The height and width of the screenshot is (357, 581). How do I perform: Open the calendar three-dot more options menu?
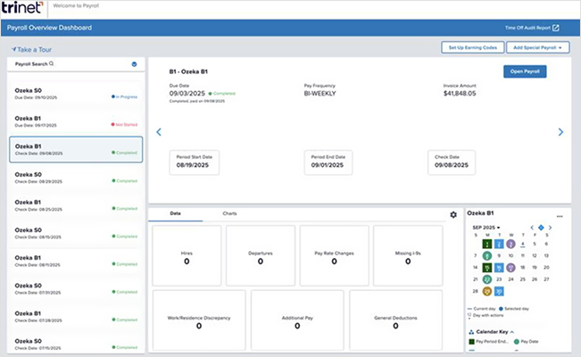coord(560,216)
